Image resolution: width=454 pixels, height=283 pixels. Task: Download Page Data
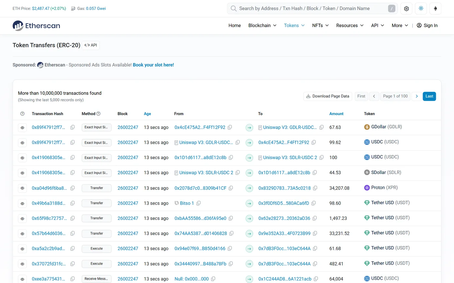pyautogui.click(x=328, y=96)
